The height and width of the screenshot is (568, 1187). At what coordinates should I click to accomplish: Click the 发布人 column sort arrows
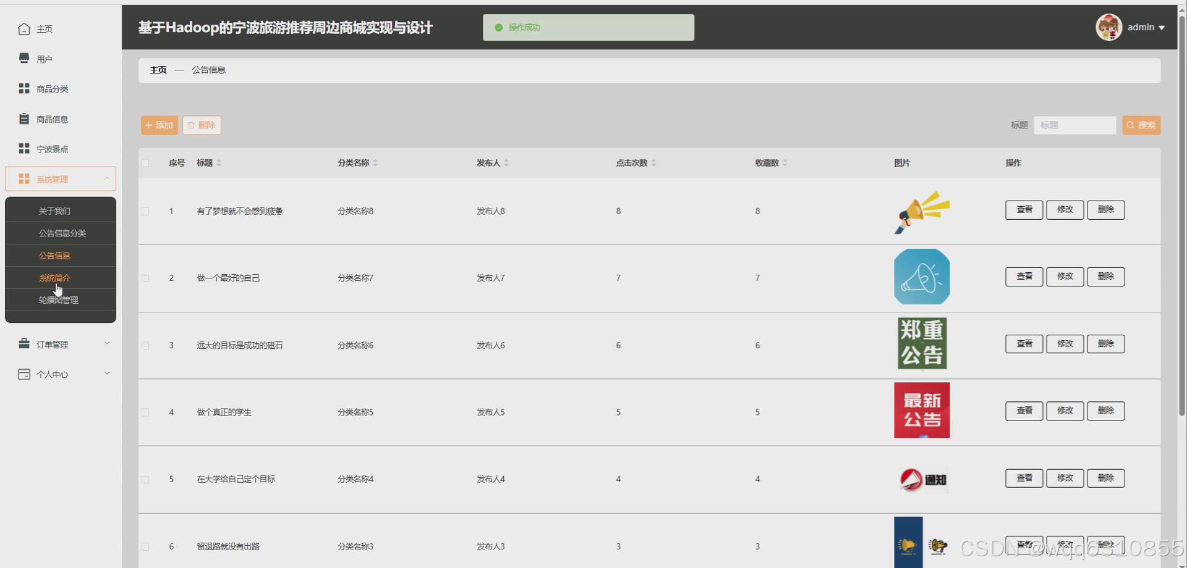[506, 163]
